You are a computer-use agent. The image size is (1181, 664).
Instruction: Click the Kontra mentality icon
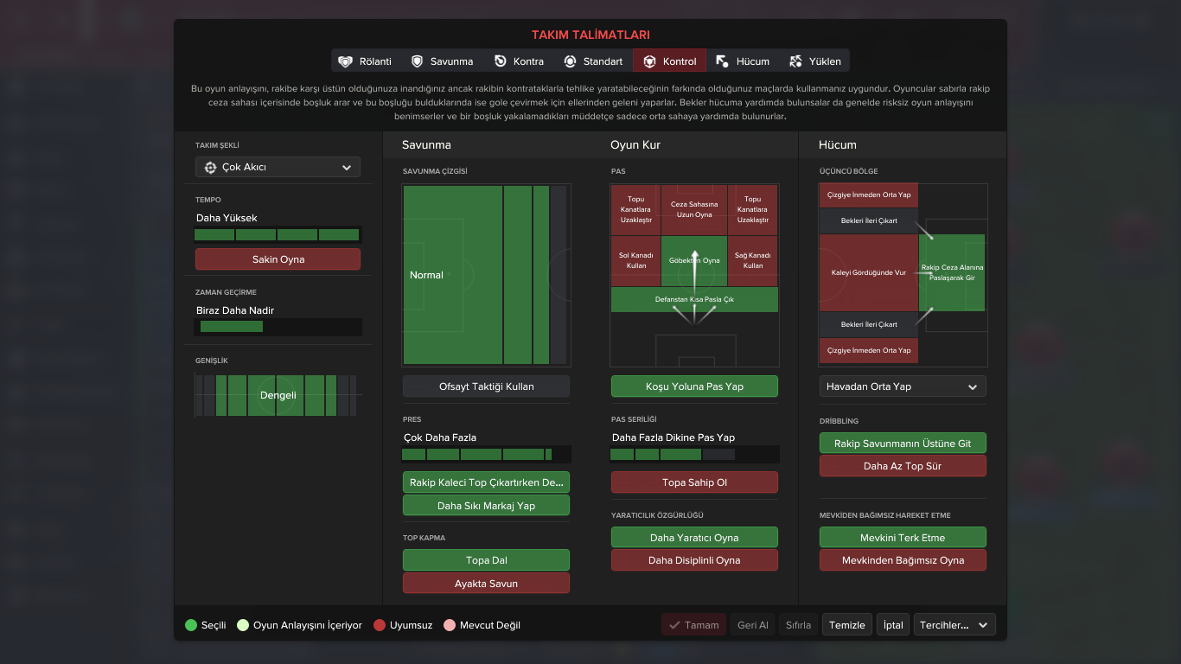(501, 61)
